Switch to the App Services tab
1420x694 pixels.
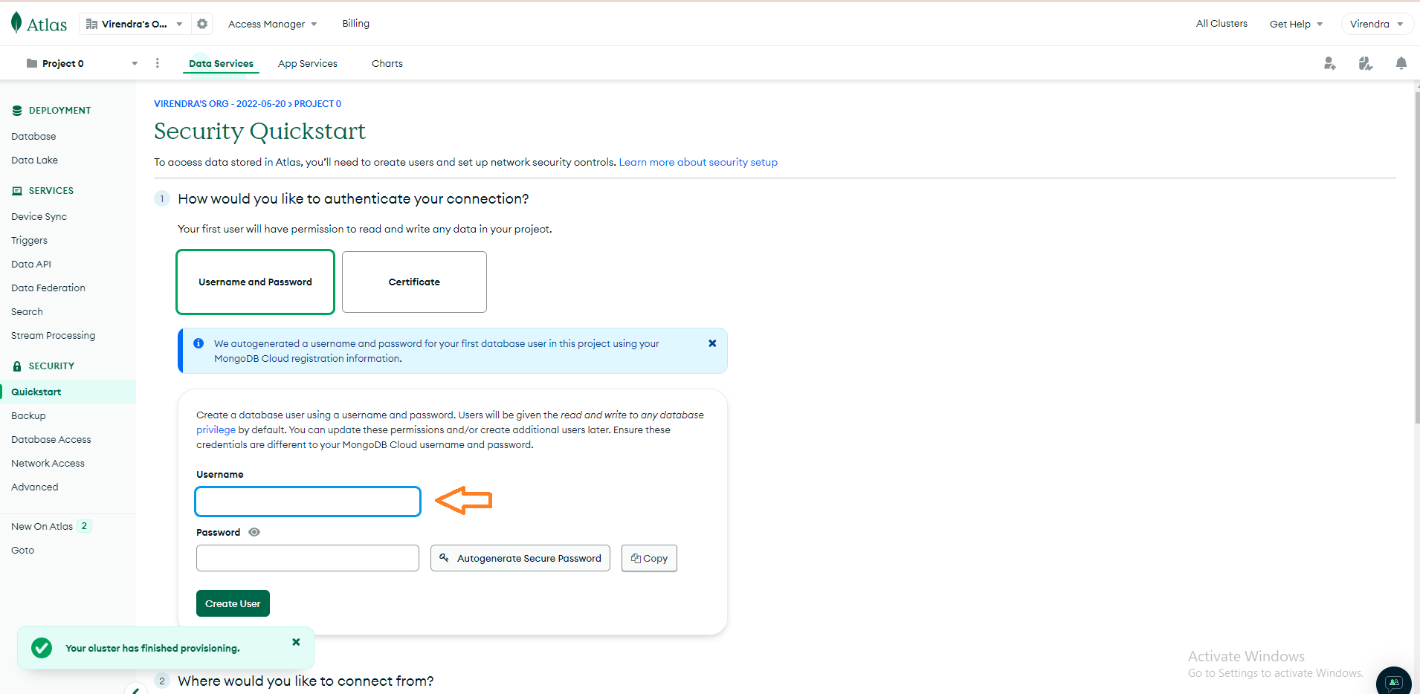[x=308, y=63]
